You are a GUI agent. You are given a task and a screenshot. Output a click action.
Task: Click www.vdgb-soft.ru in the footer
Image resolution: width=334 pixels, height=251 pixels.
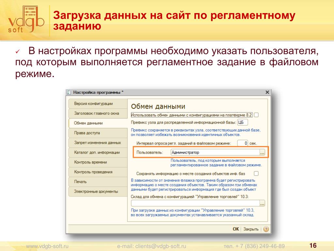click(47, 246)
